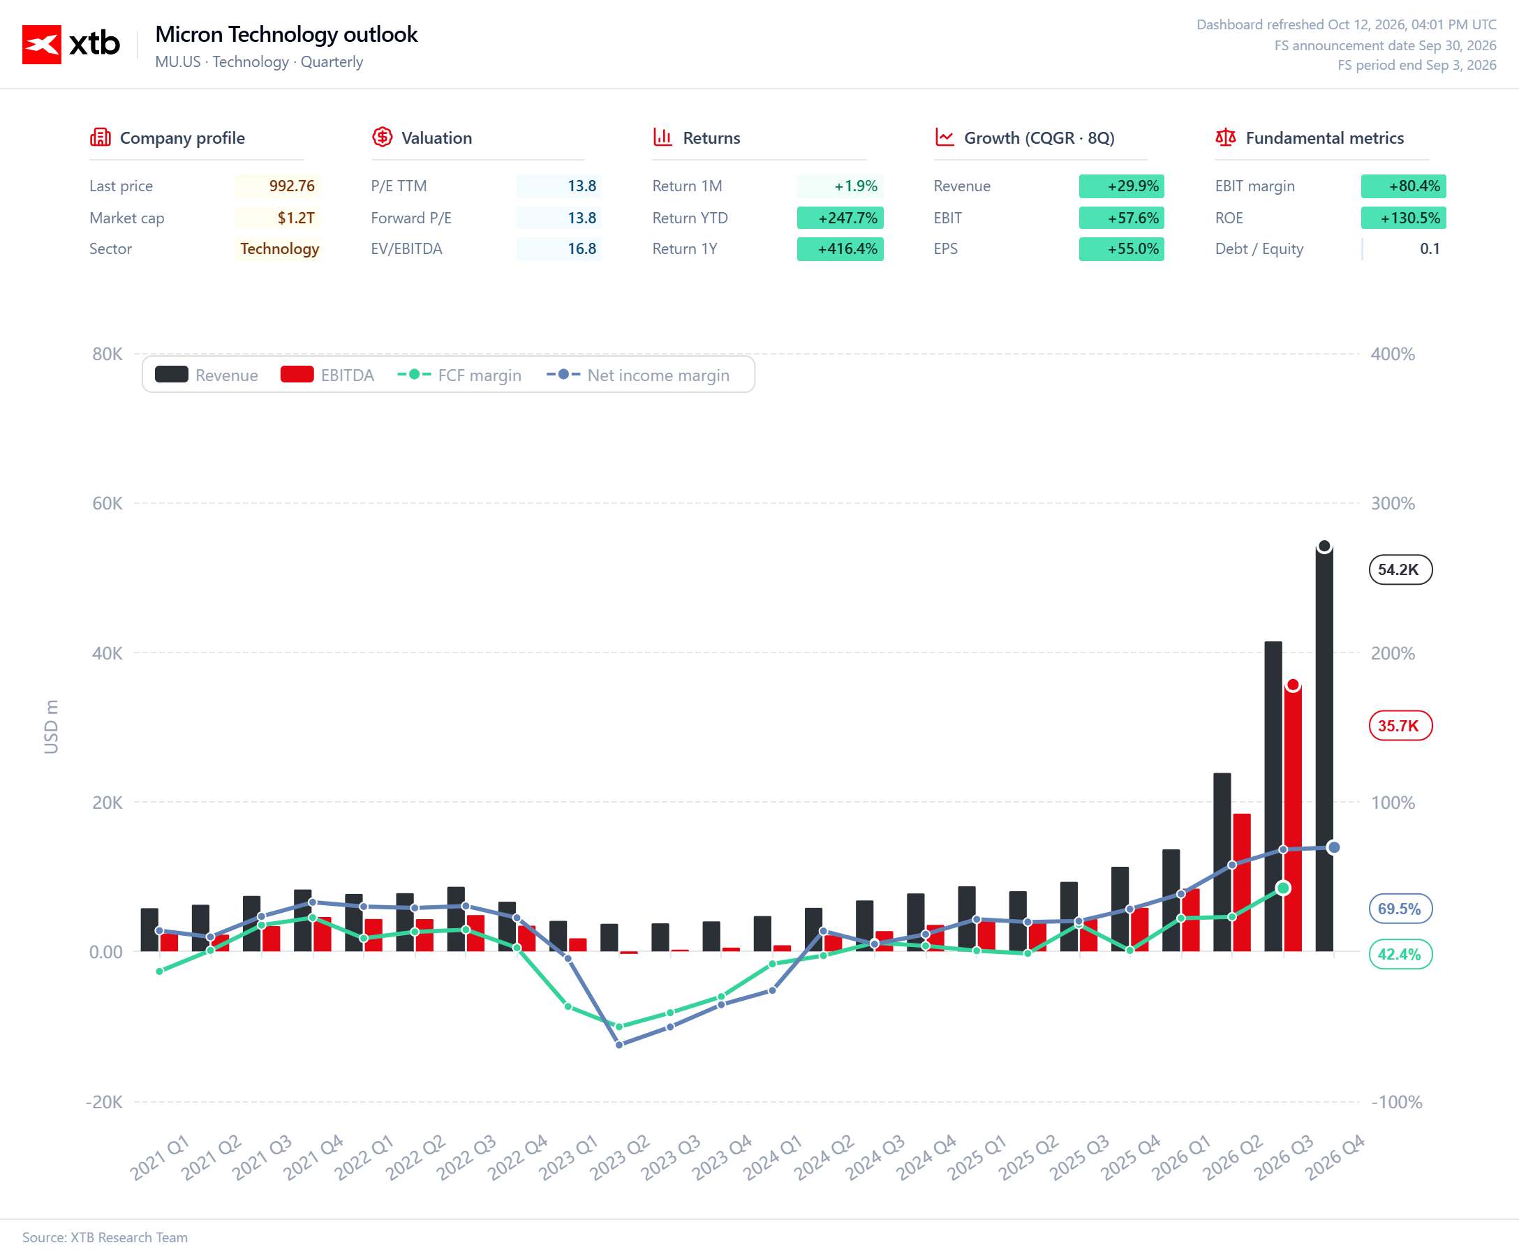This screenshot has width=1519, height=1252.
Task: Click the 2023 Q2 axis label
Action: [x=620, y=1157]
